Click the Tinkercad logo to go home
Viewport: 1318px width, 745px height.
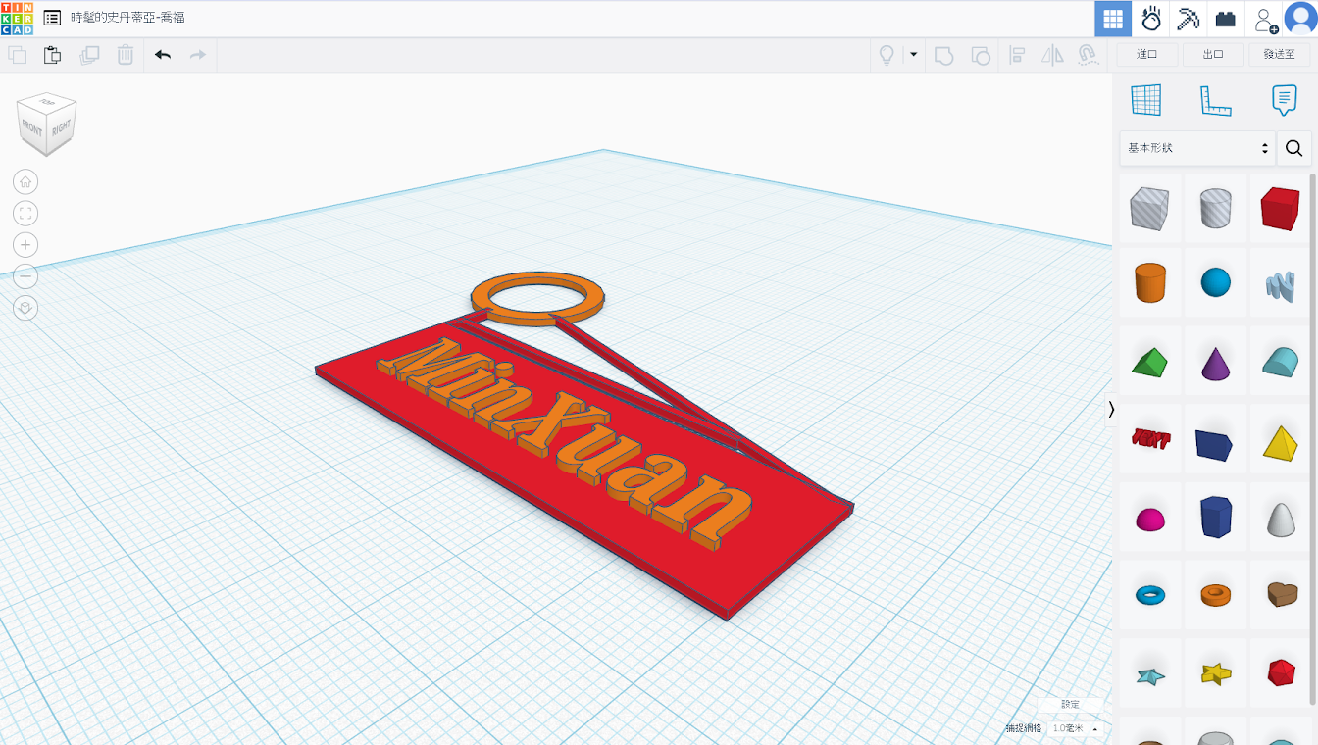pyautogui.click(x=18, y=19)
